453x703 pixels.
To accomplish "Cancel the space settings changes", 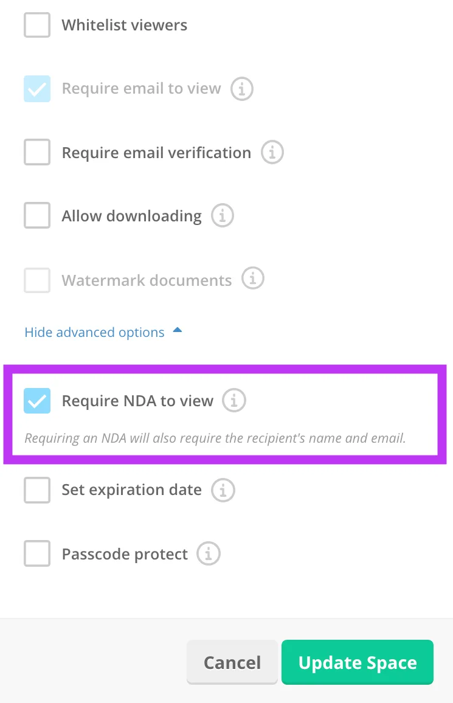I will 232,662.
